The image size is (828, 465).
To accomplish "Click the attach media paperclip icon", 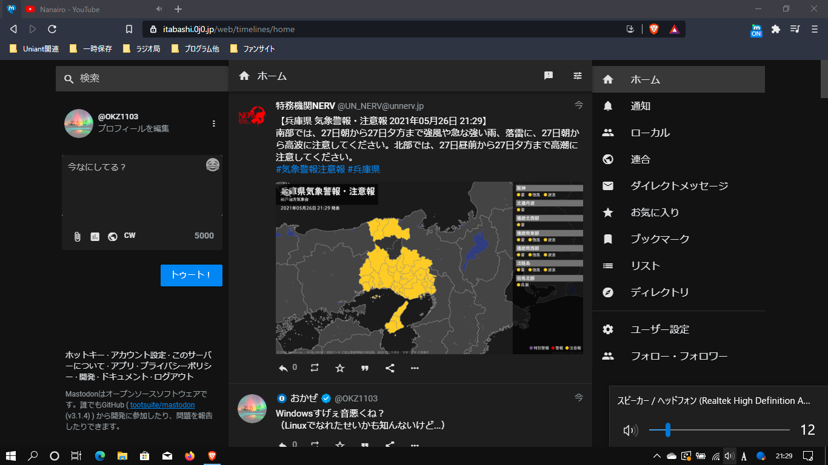I will [x=78, y=236].
